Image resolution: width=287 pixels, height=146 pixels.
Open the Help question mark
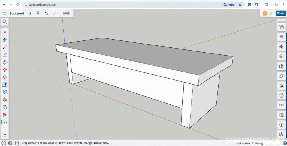pyautogui.click(x=4, y=143)
